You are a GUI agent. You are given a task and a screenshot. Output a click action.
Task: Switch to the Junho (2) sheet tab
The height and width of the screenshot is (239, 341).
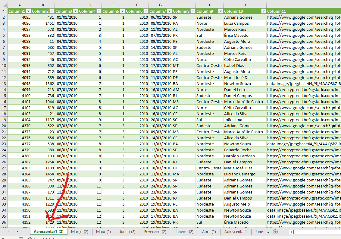coord(127,231)
